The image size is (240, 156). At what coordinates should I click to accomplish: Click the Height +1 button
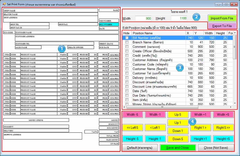pos(201,139)
